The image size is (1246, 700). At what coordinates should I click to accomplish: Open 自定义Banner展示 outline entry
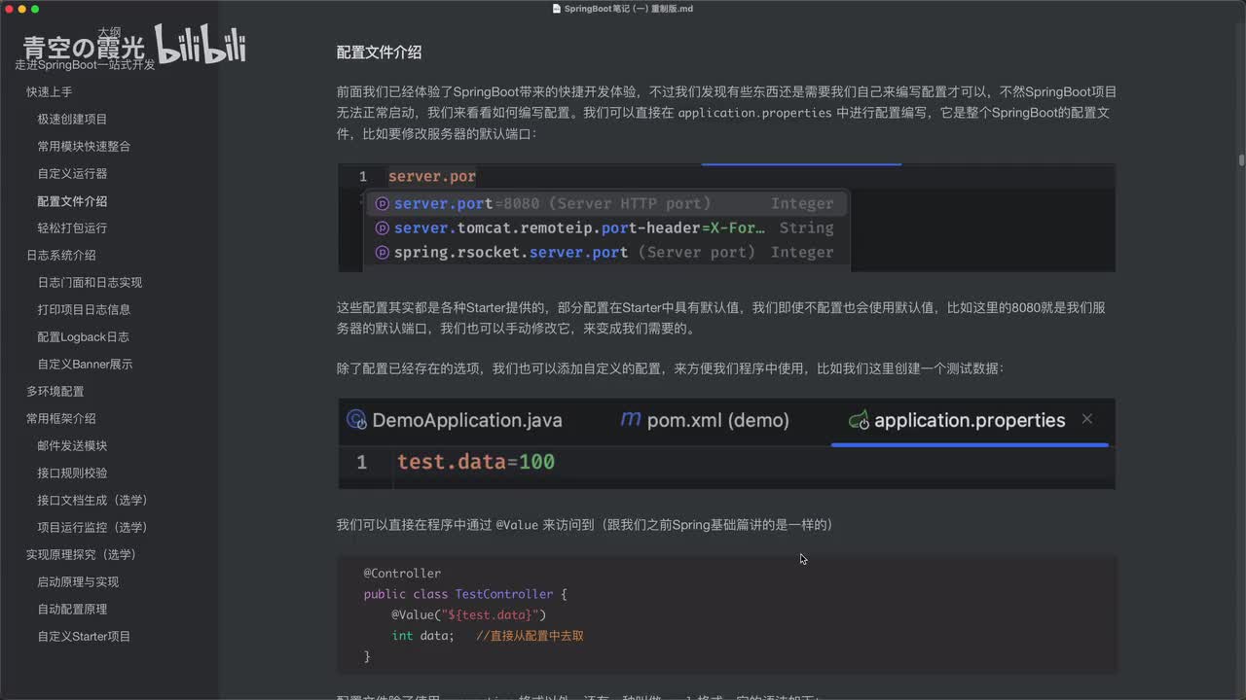click(85, 364)
